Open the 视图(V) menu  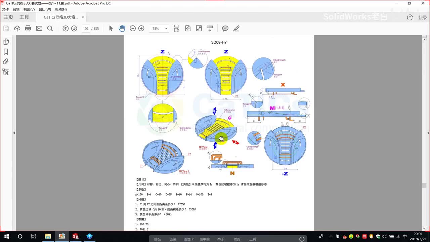coord(29,9)
